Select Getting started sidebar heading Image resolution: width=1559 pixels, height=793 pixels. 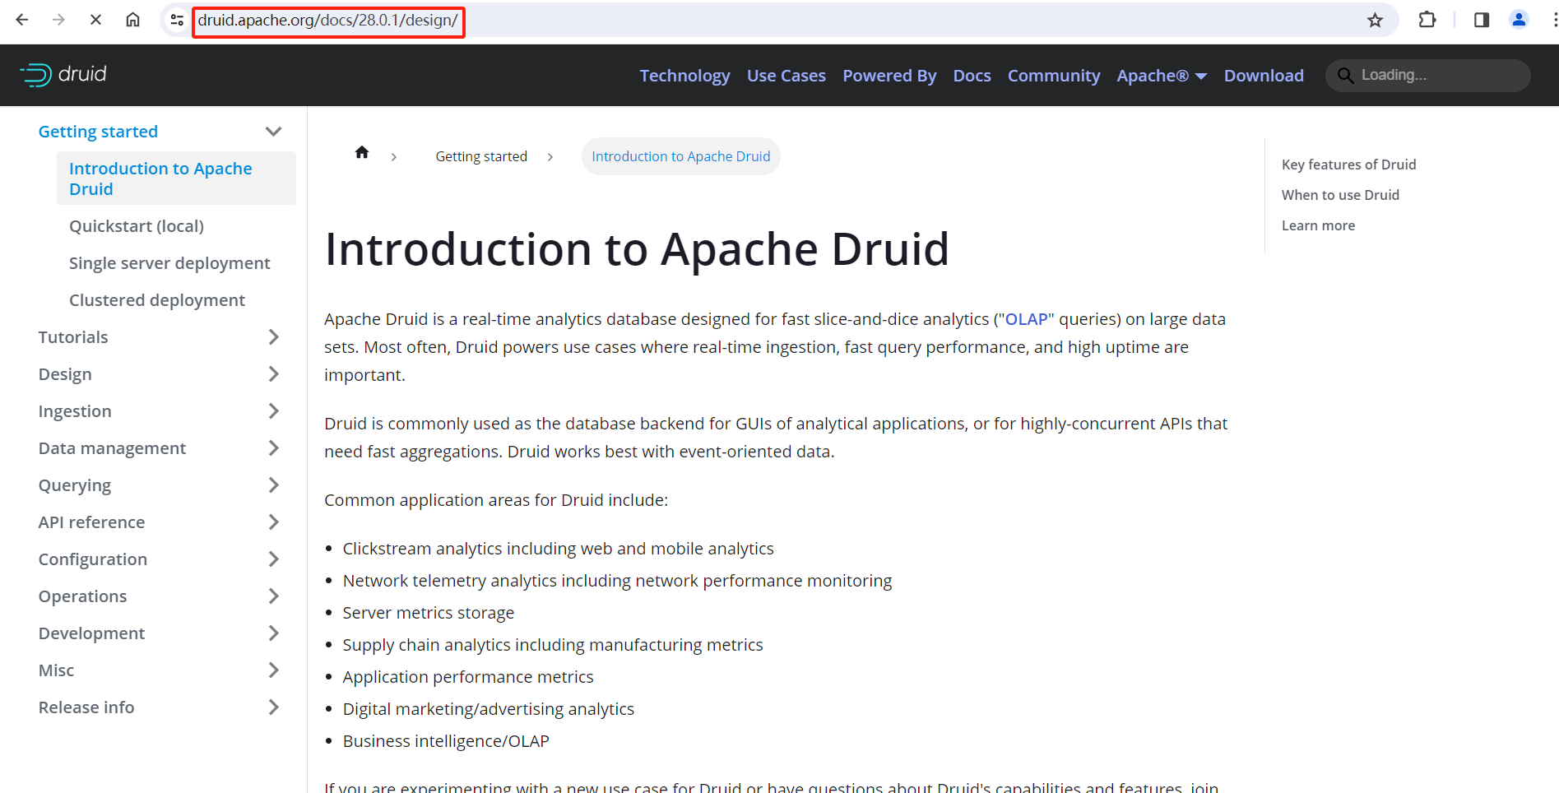(98, 132)
